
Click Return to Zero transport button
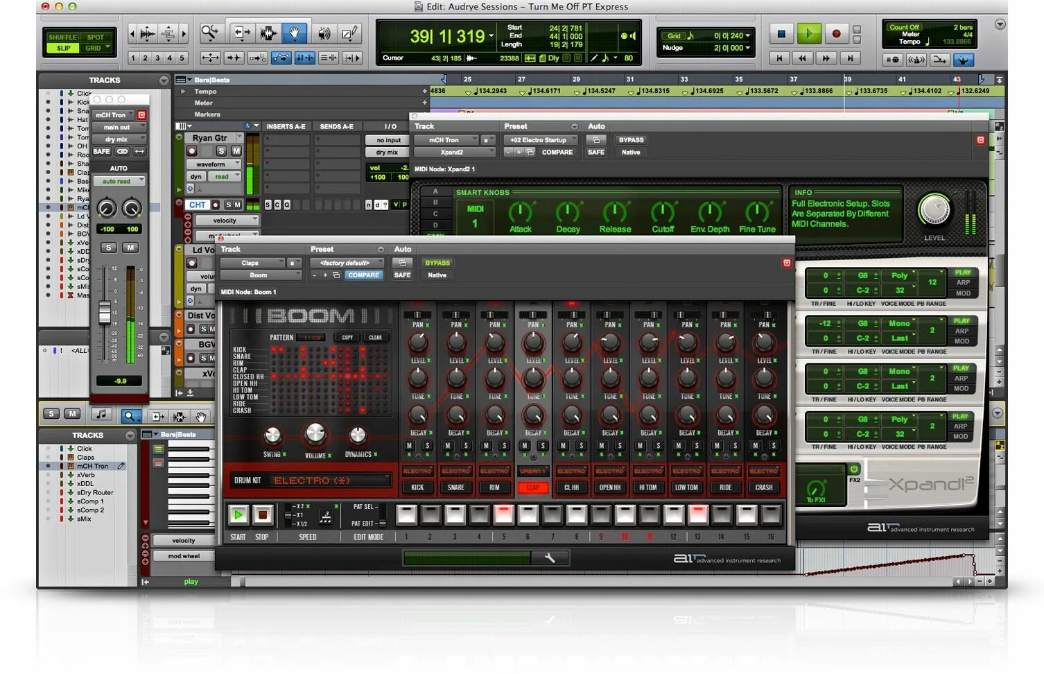(x=780, y=58)
